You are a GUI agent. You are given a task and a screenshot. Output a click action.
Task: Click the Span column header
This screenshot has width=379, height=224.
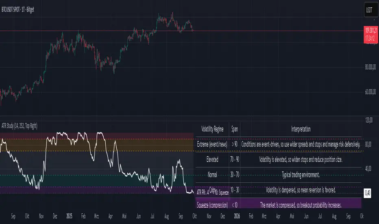coord(235,130)
